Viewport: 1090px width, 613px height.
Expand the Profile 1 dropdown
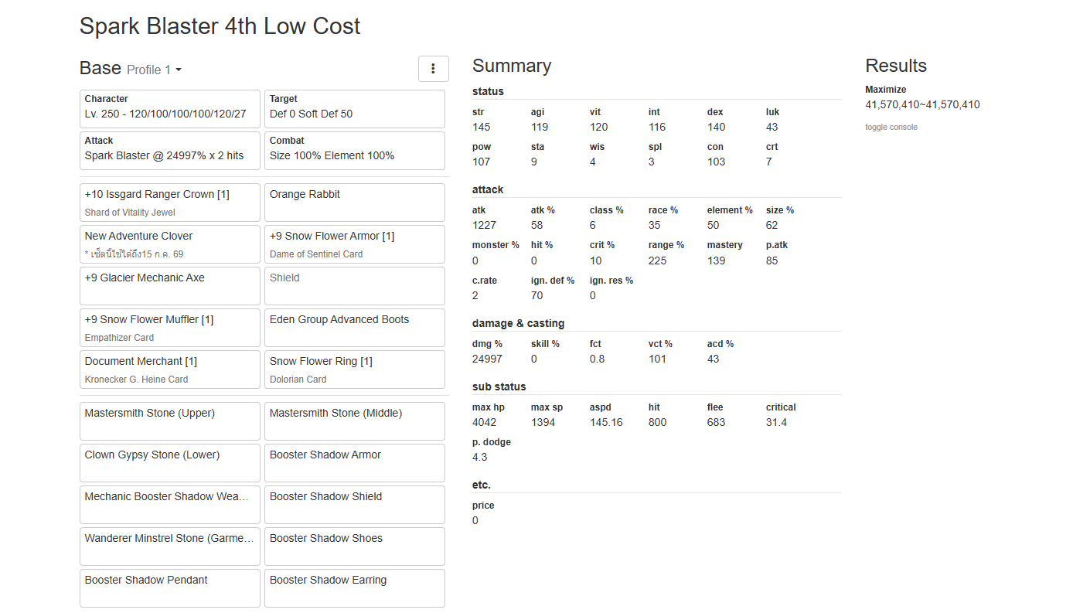[155, 70]
